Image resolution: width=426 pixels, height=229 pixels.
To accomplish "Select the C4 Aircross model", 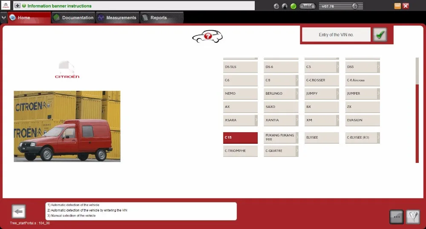I will 363,80.
